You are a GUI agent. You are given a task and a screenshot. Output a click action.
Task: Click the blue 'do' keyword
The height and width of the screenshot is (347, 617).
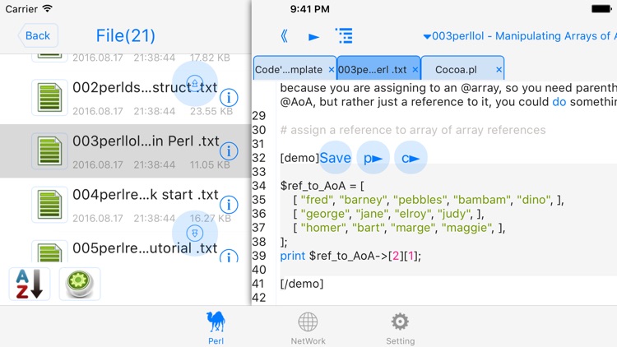[x=559, y=102]
